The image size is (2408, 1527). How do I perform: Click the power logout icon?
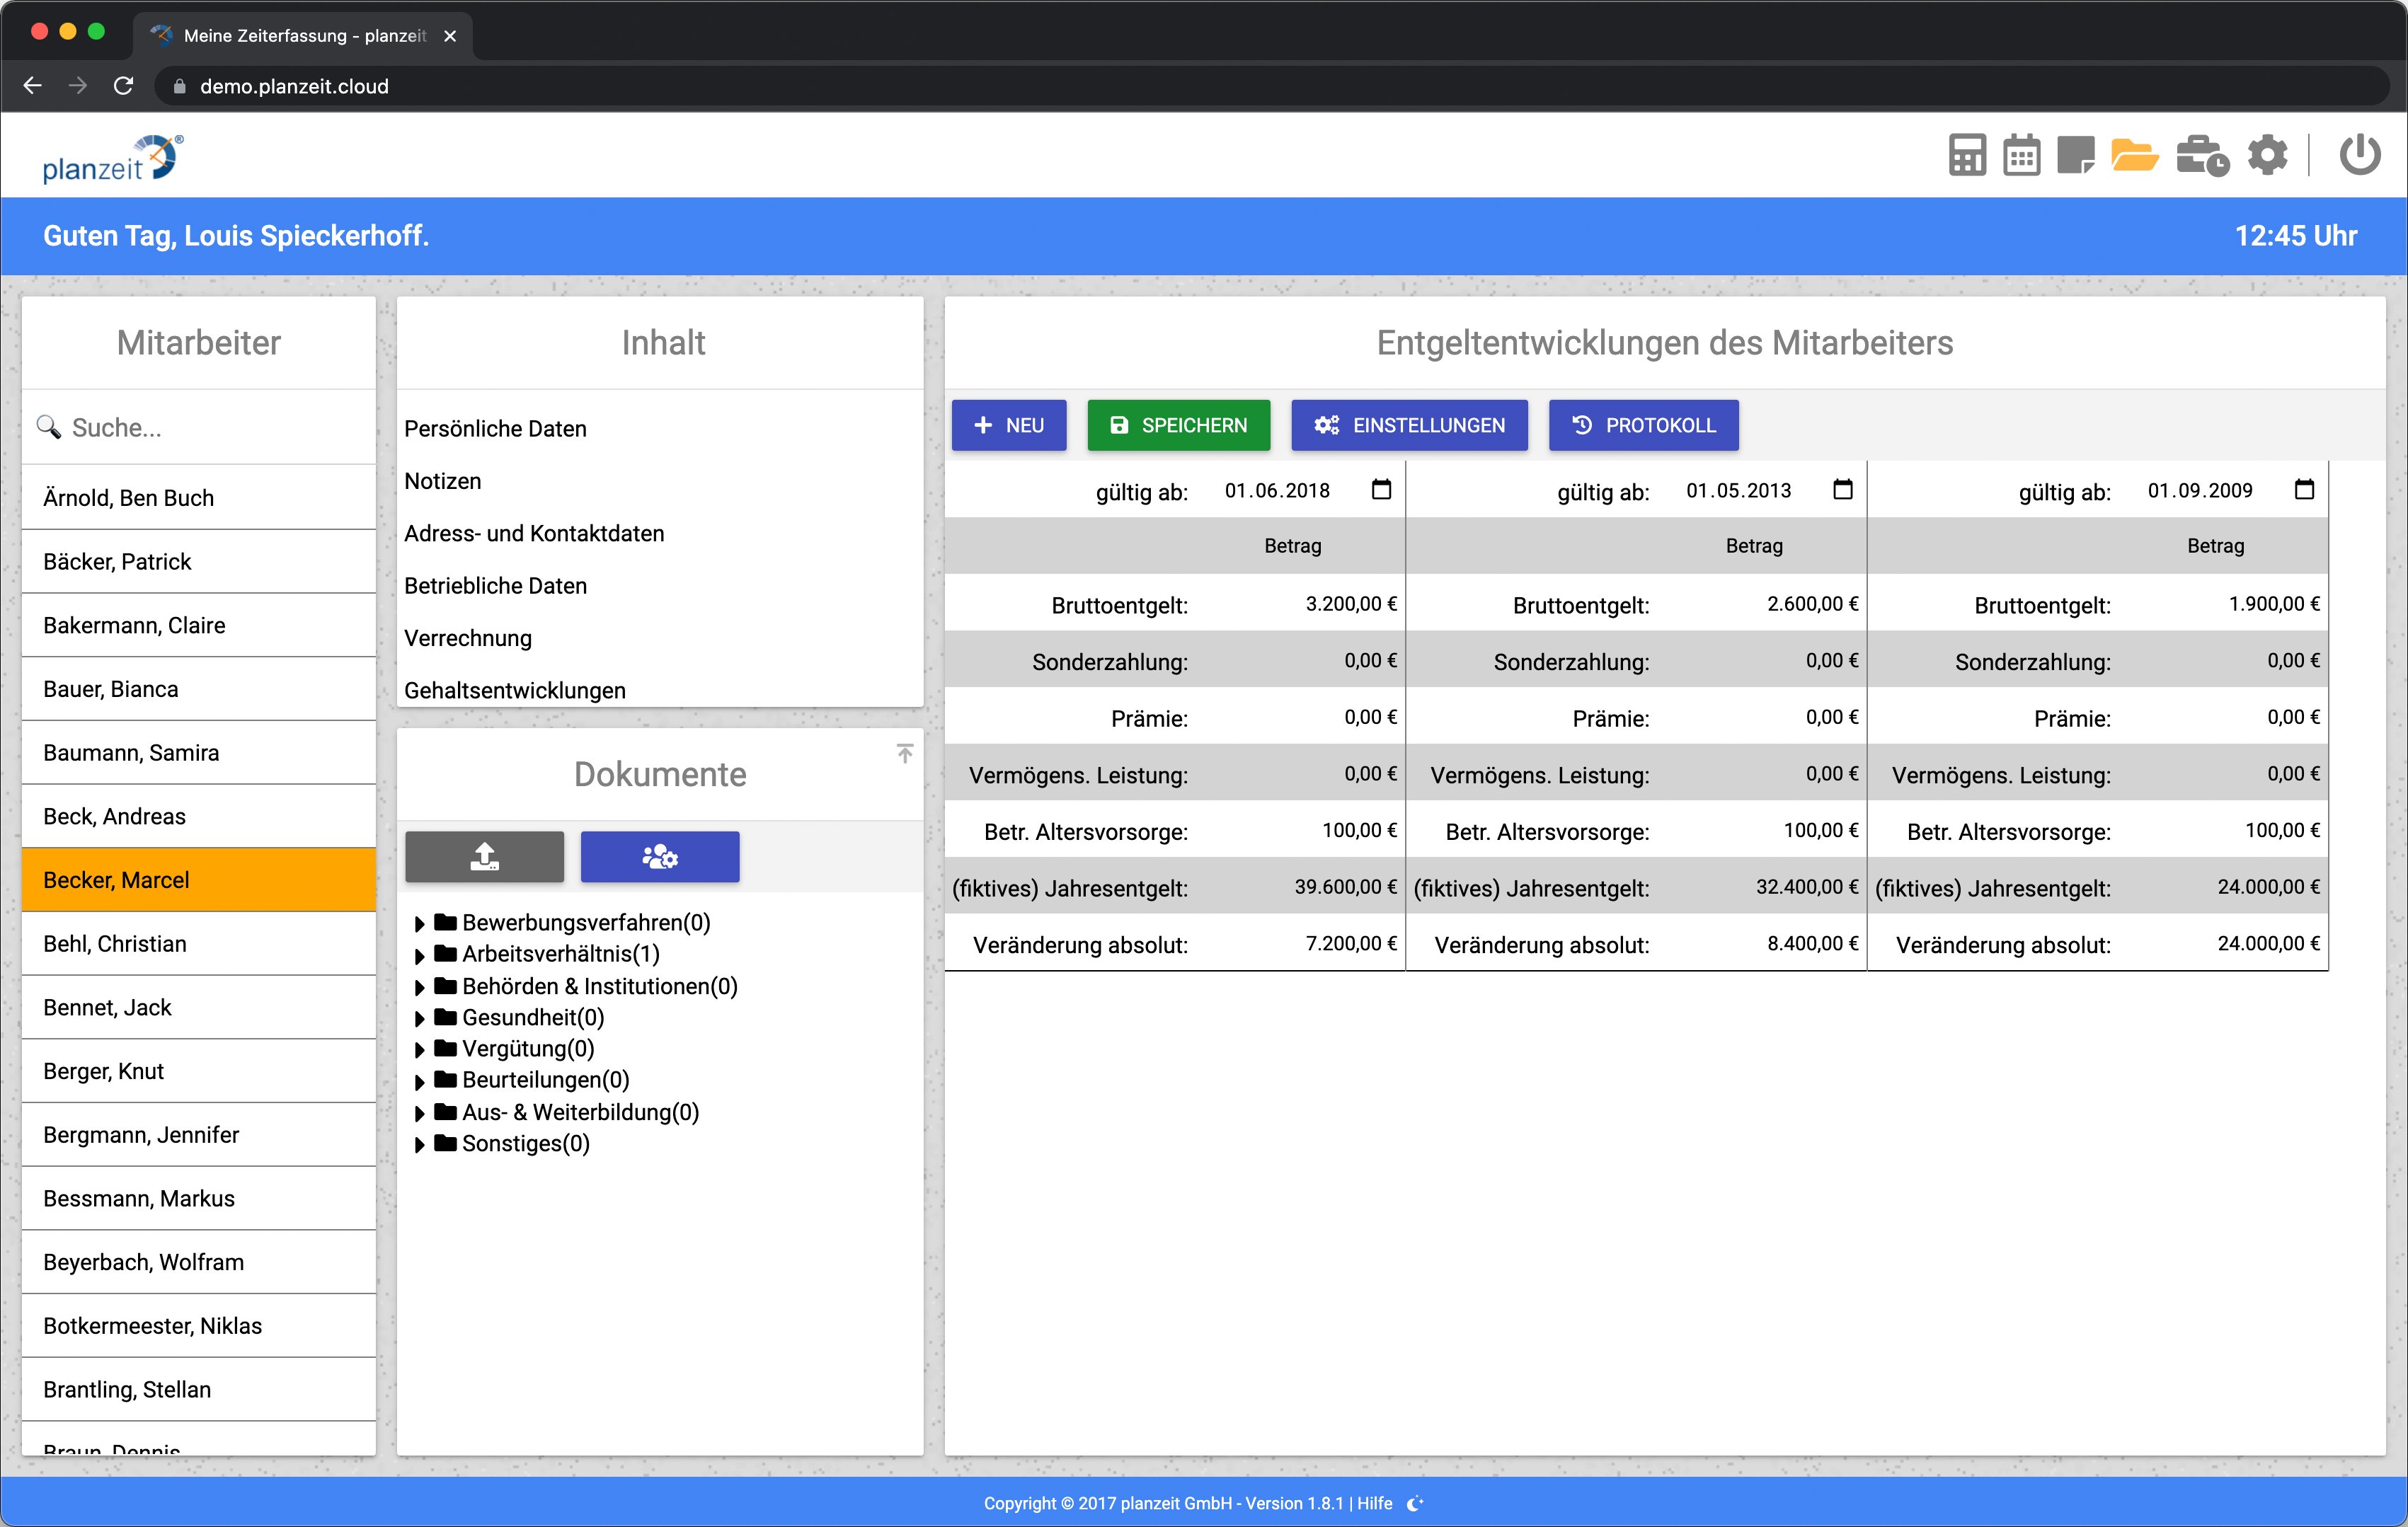pos(2359,155)
